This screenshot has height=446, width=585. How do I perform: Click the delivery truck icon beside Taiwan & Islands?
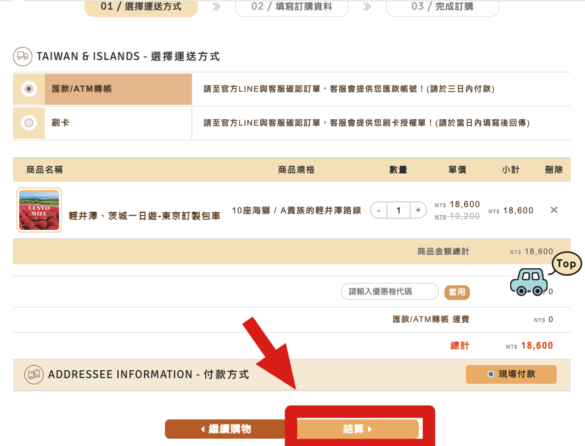pos(23,55)
